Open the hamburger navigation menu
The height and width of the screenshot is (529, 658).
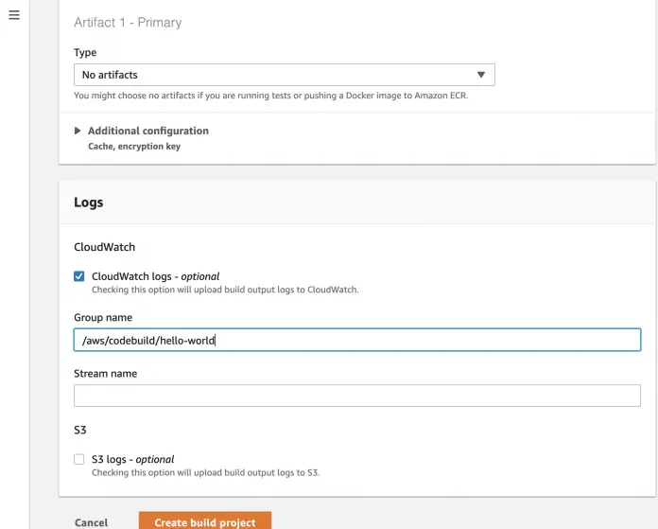pos(14,16)
